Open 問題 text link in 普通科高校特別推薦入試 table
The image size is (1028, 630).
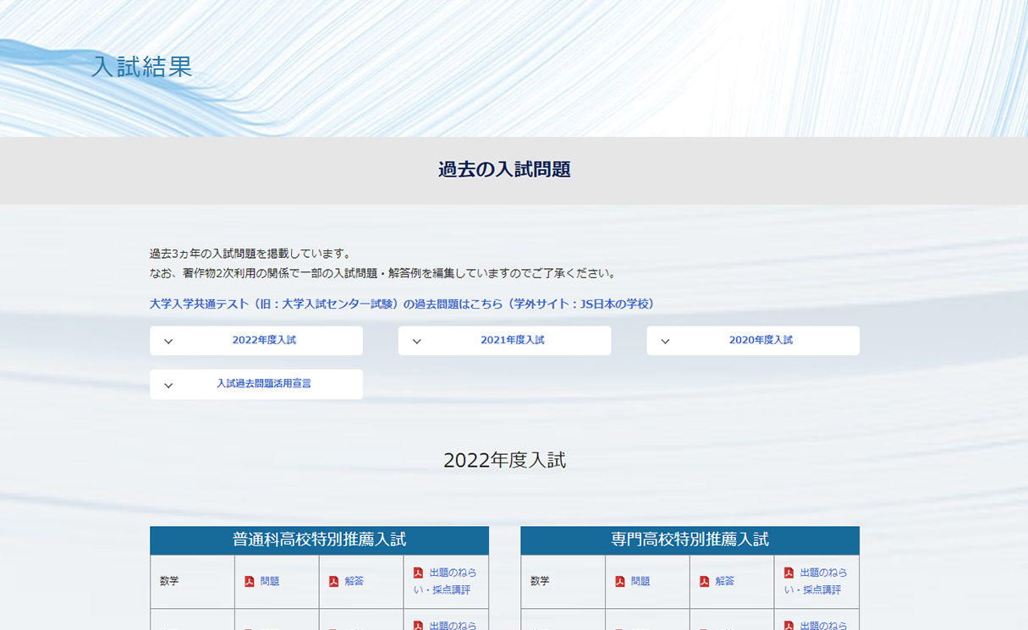pos(270,582)
